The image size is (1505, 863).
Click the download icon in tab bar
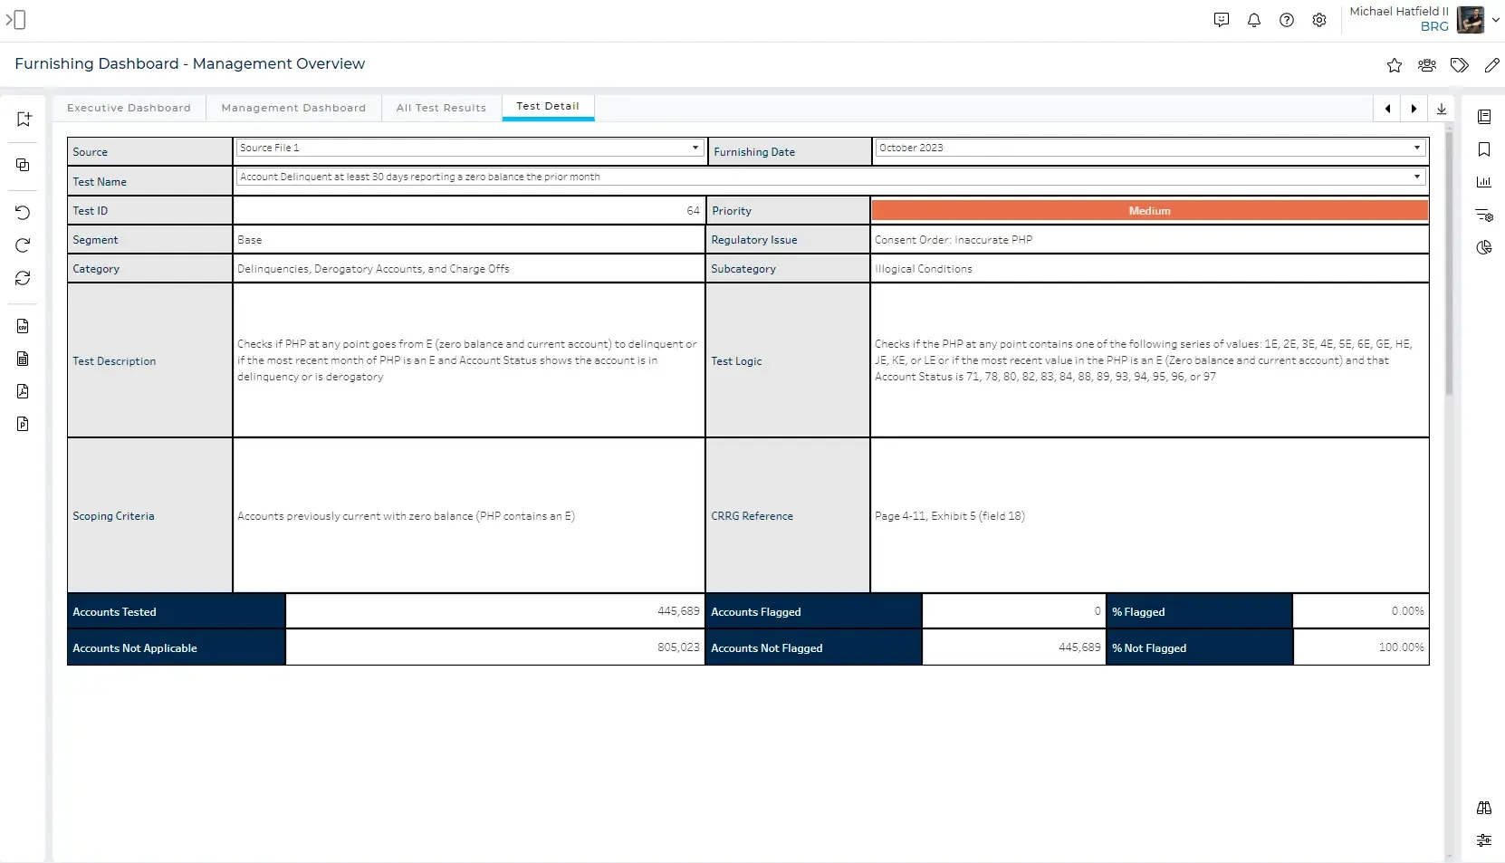(x=1442, y=109)
